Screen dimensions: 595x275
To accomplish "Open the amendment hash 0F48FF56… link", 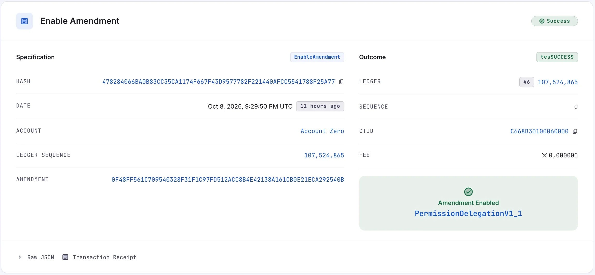I will point(228,180).
